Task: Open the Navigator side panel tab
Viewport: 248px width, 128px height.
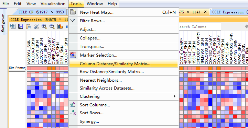Action: point(3,21)
